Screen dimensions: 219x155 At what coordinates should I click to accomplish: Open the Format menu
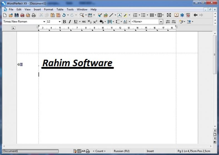(48, 9)
